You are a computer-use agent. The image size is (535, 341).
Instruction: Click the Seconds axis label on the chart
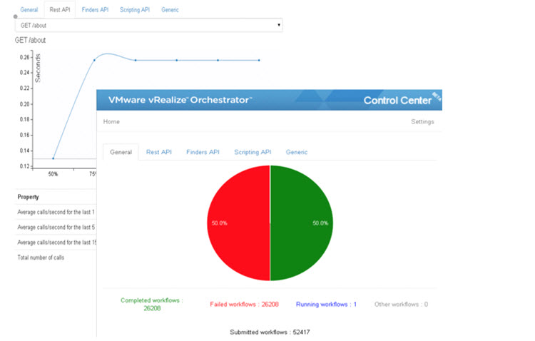pyautogui.click(x=38, y=68)
